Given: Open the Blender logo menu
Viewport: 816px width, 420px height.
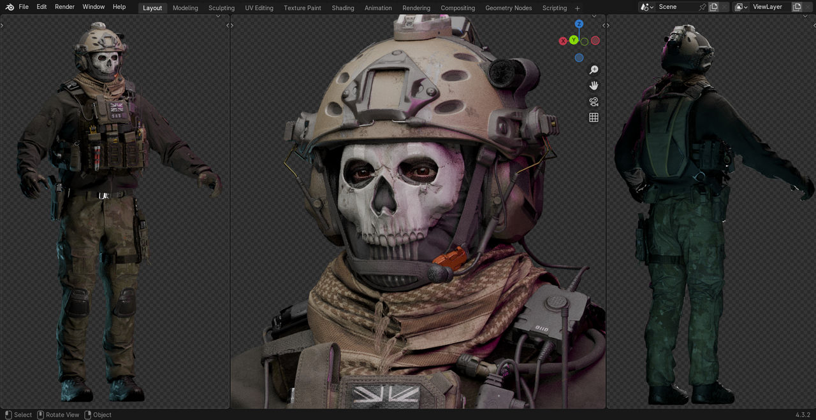Looking at the screenshot, I should tap(9, 7).
